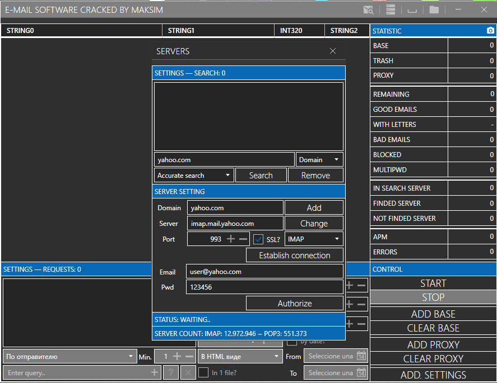Click the FINDED SERVER statistic row
The width and height of the screenshot is (497, 383).
433,204
